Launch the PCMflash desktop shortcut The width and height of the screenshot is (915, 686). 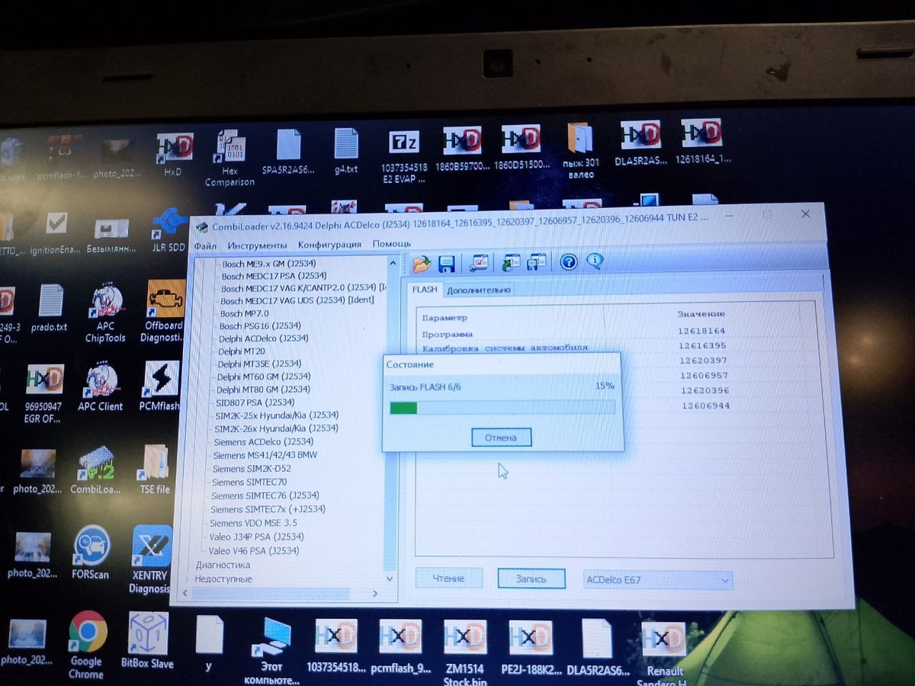pyautogui.click(x=160, y=386)
